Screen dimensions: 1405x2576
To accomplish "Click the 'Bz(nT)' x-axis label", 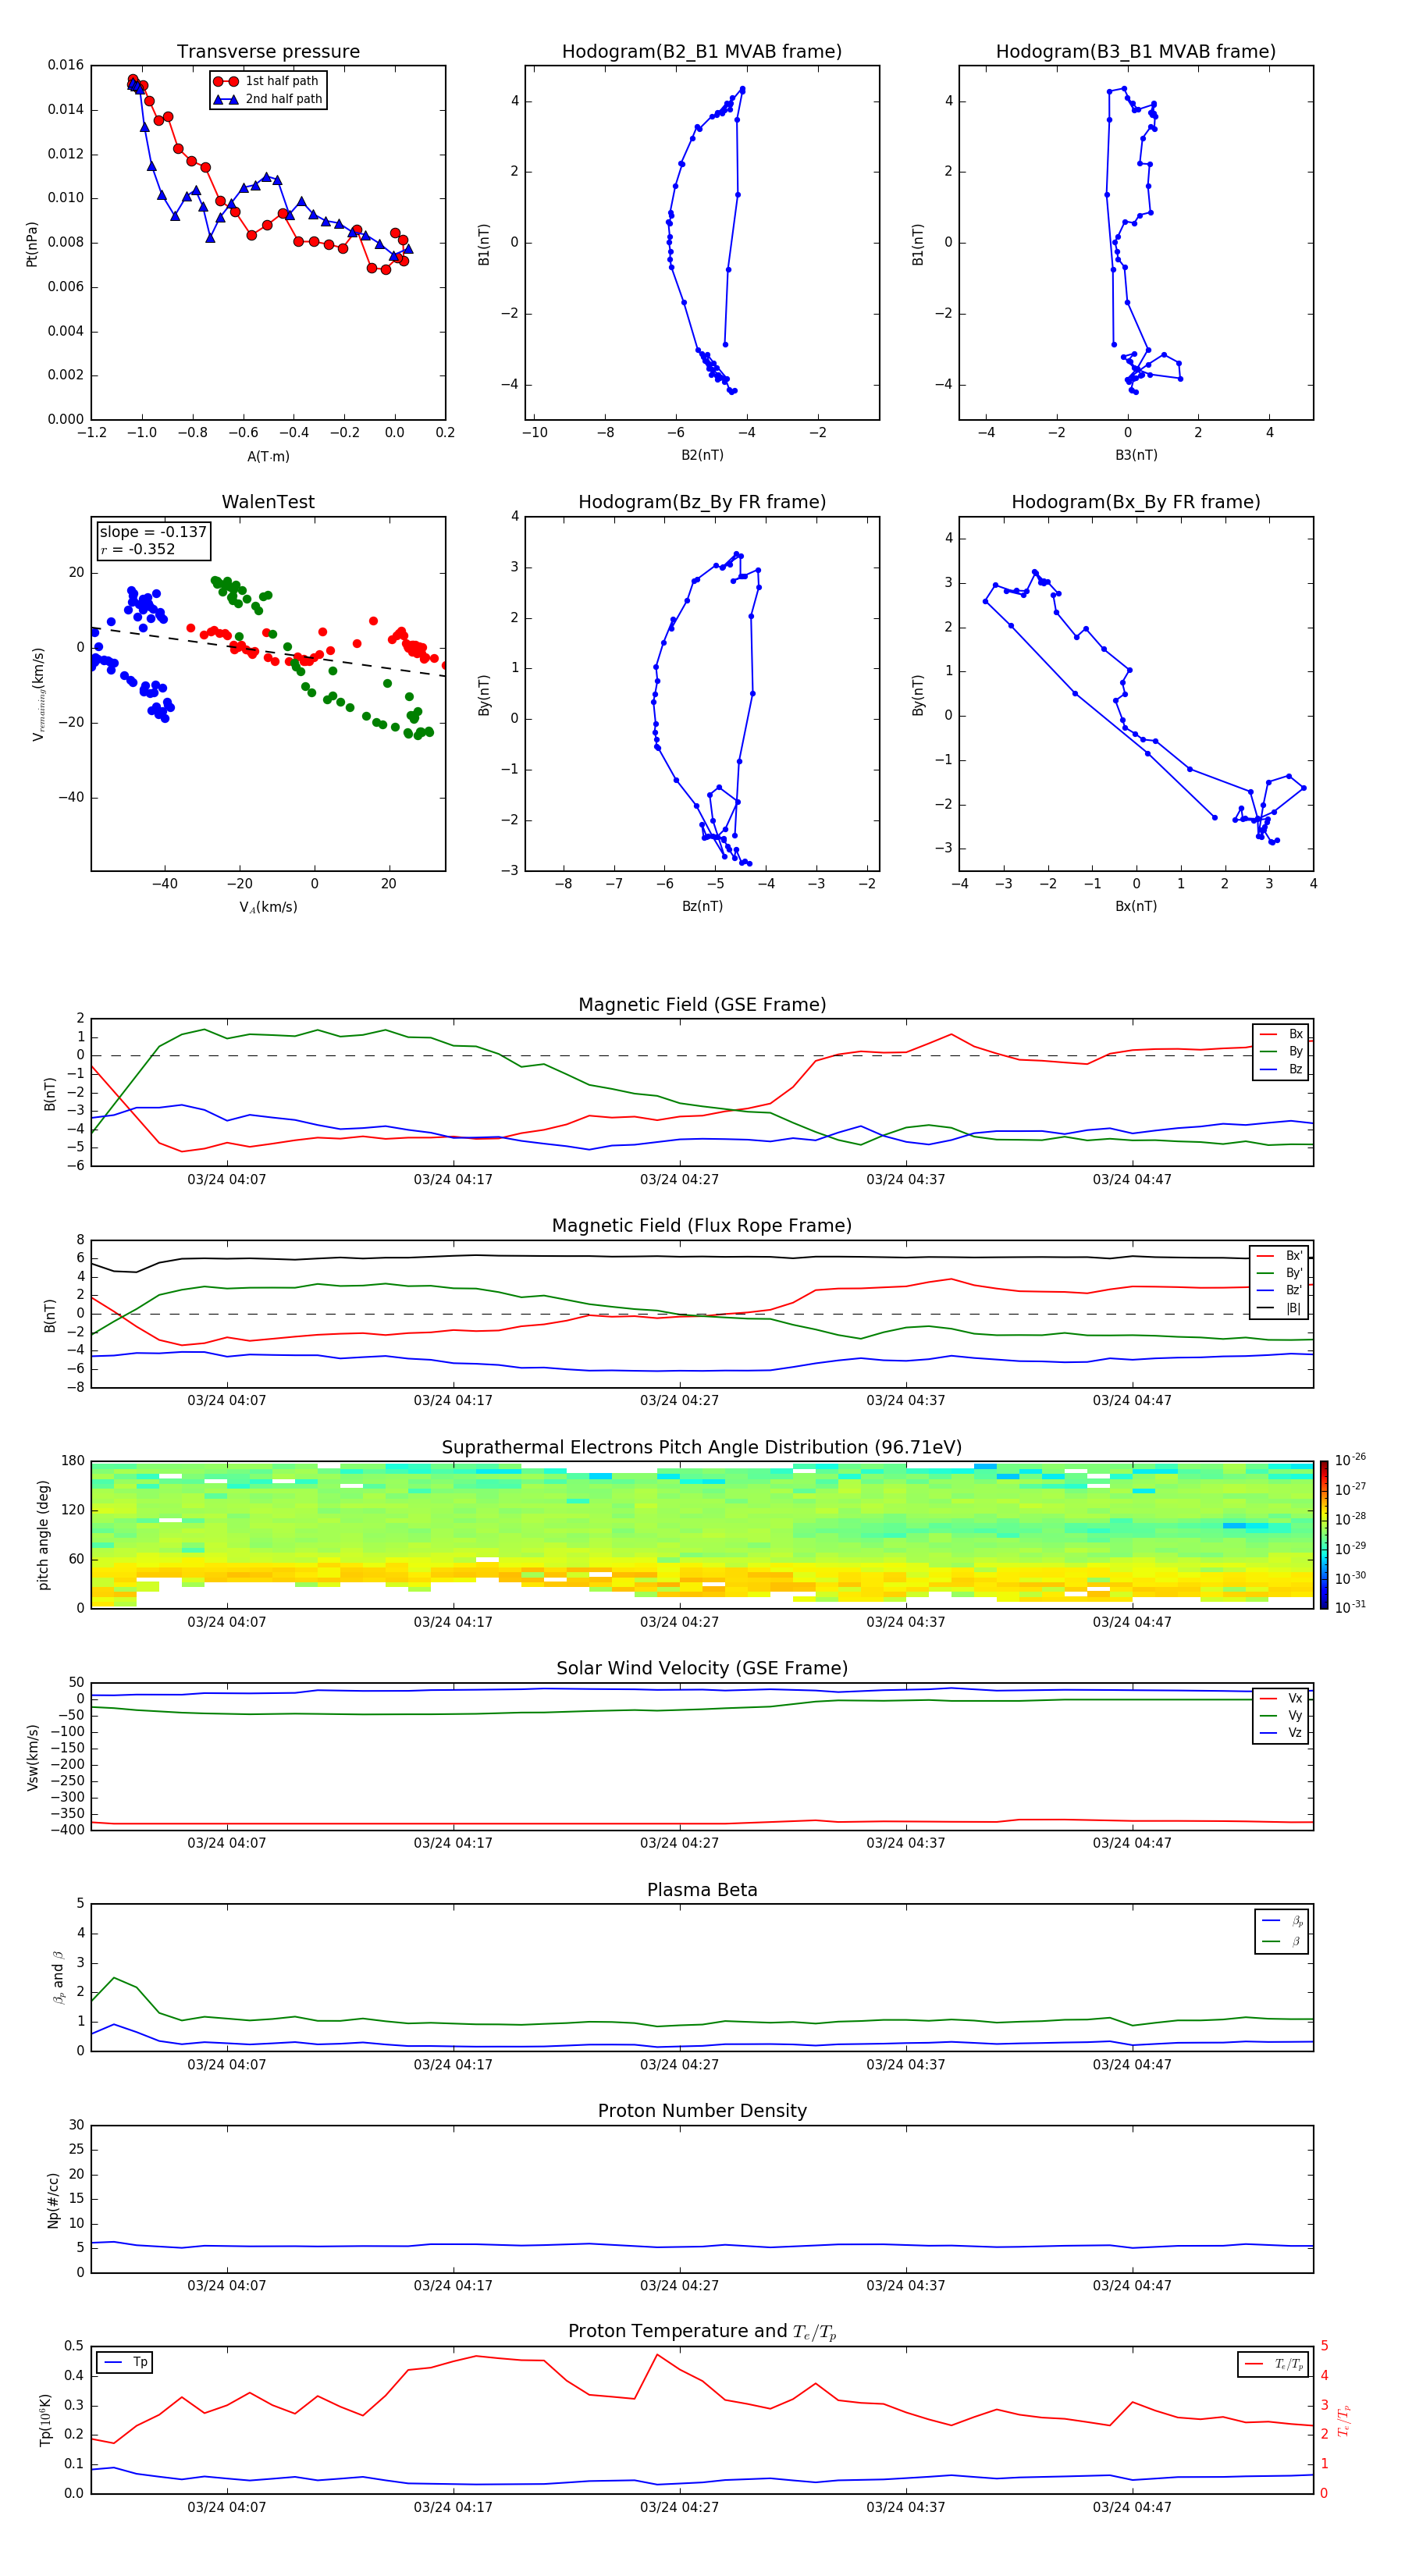I will 702,906.
